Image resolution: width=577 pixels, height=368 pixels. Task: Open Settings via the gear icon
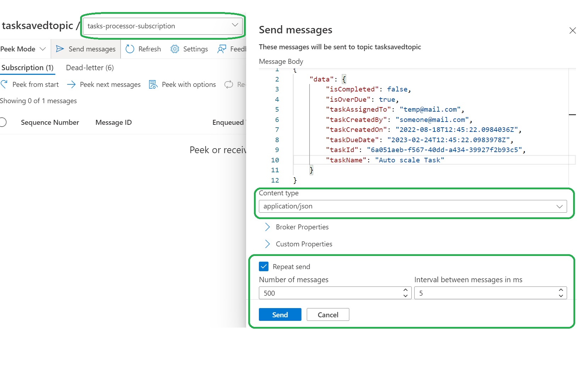[174, 49]
